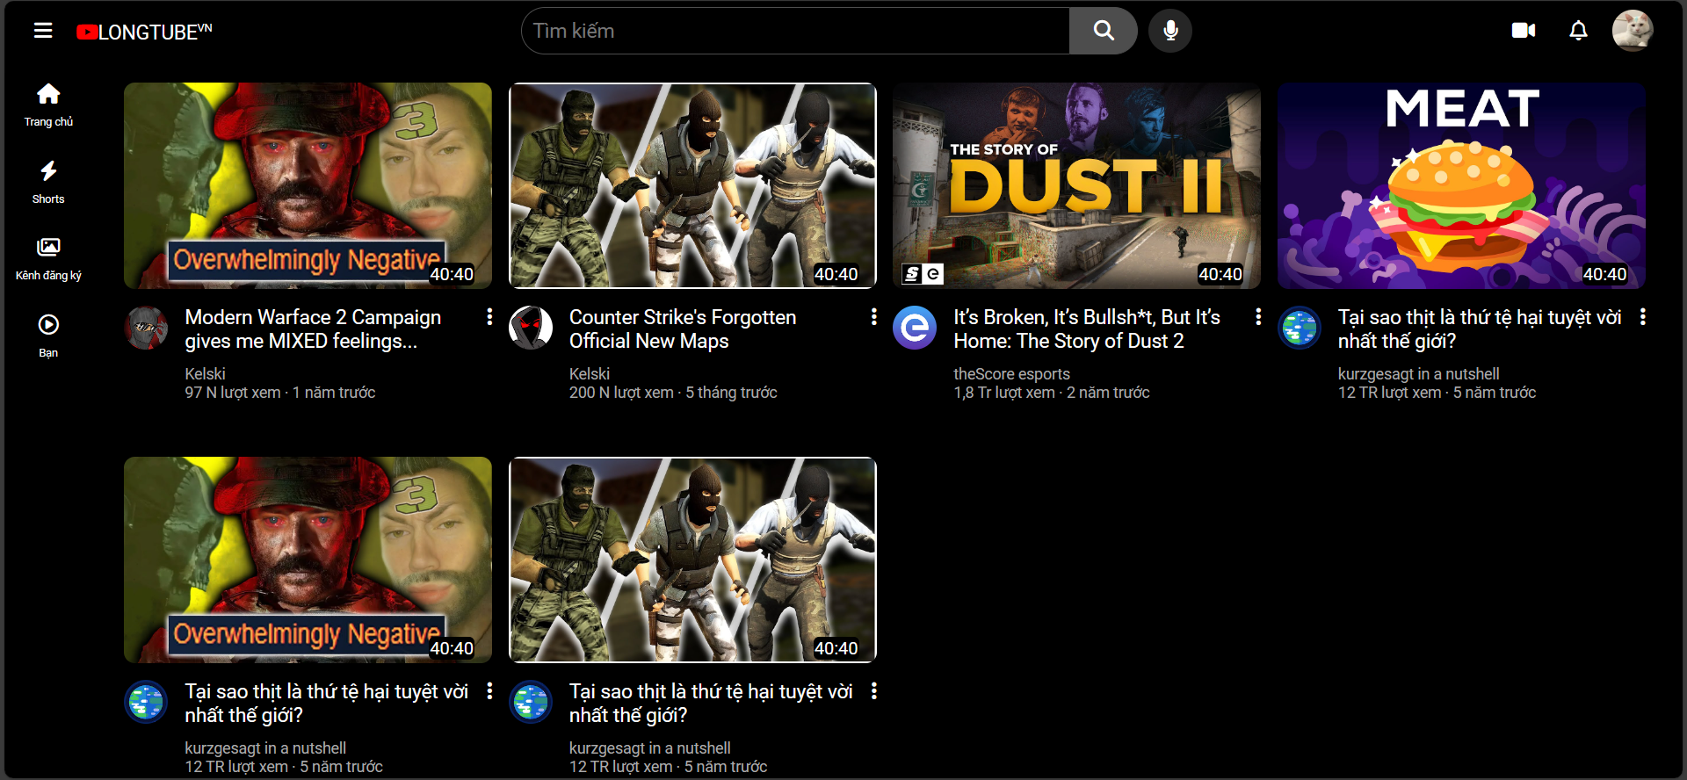Open the hamburger guide menu

(x=43, y=32)
